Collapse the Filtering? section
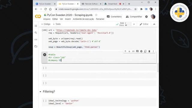 pos(40,91)
